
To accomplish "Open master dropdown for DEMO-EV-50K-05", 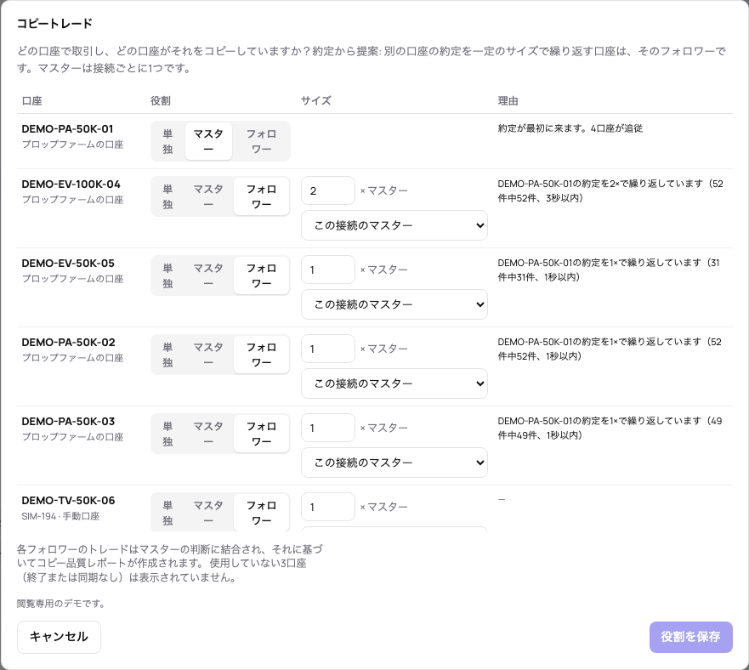I will 394,304.
